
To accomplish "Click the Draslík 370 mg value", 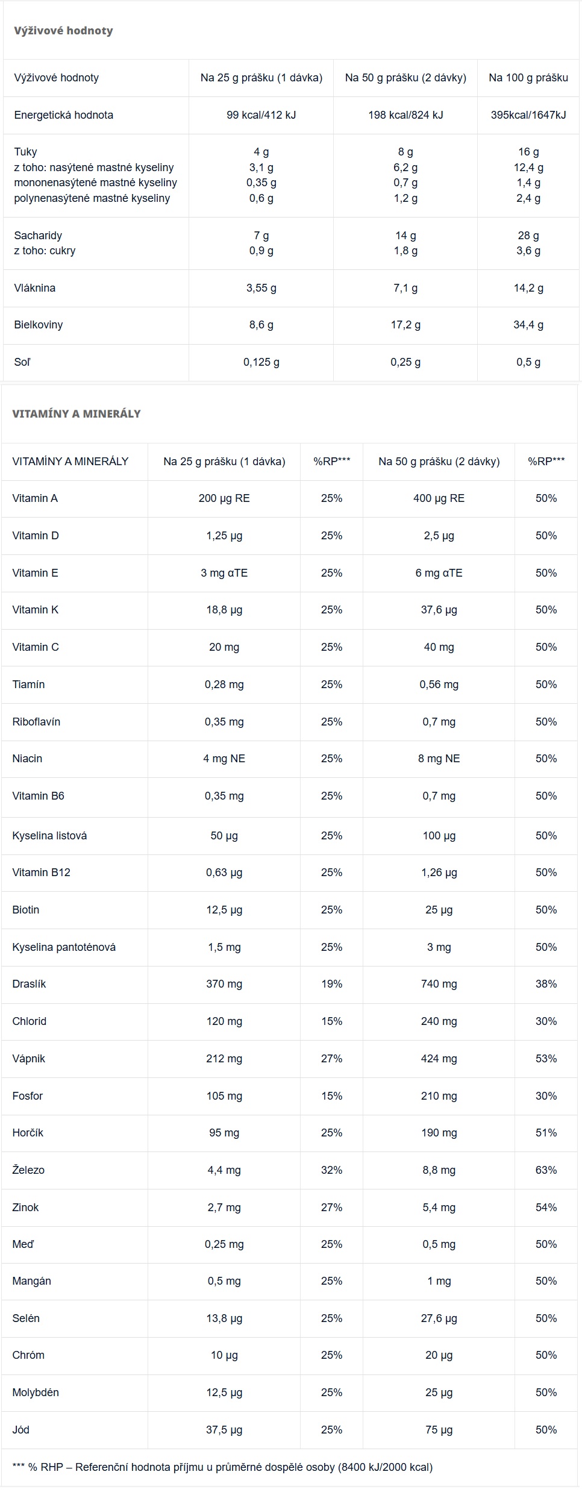I will (224, 984).
